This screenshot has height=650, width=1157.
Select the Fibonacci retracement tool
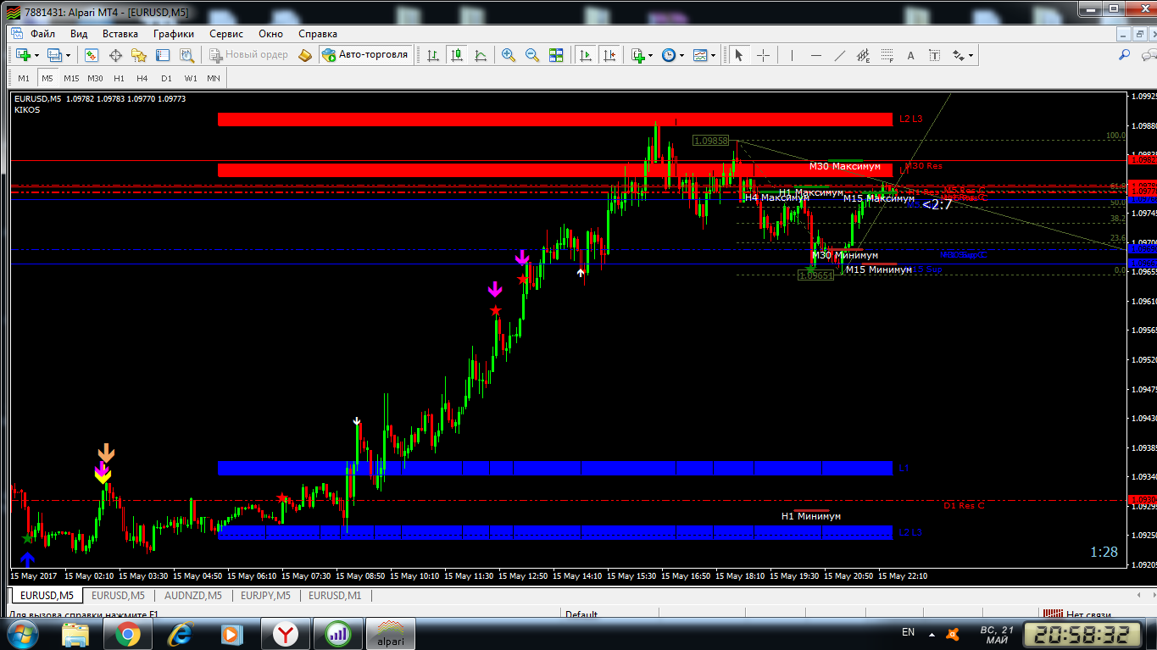coord(887,55)
